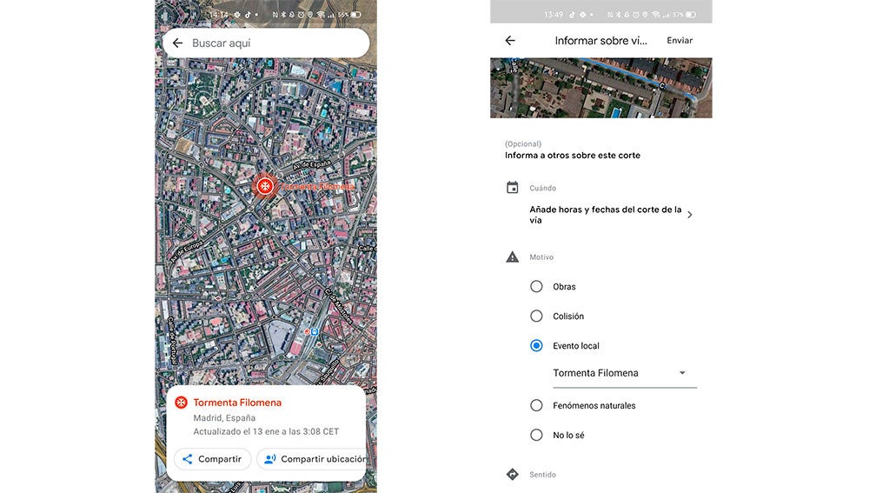
Task: Tap the Av. de Europa street label
Action: (x=187, y=251)
